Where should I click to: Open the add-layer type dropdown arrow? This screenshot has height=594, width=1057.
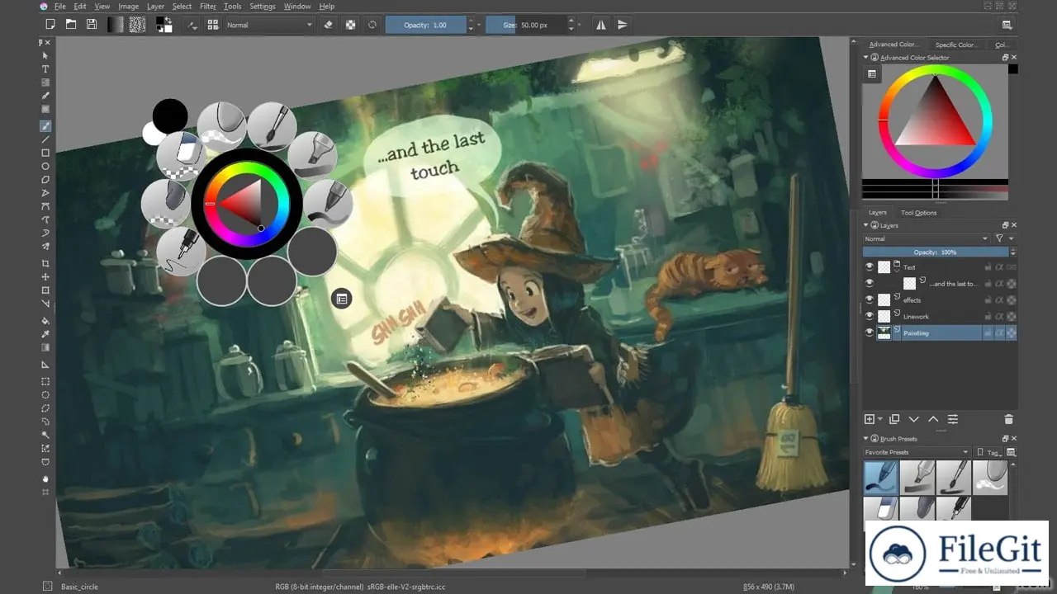click(x=880, y=419)
